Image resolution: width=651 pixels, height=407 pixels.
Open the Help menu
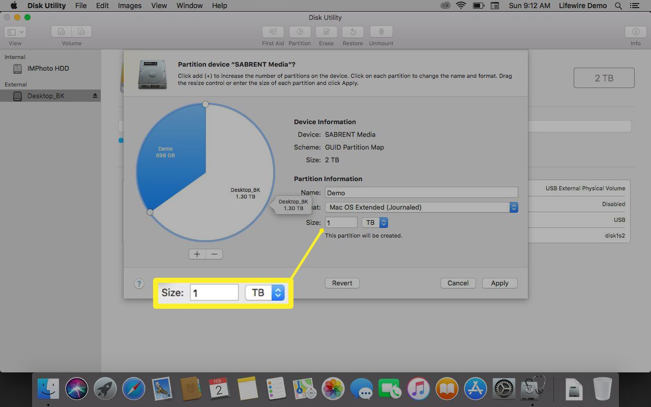tap(220, 6)
